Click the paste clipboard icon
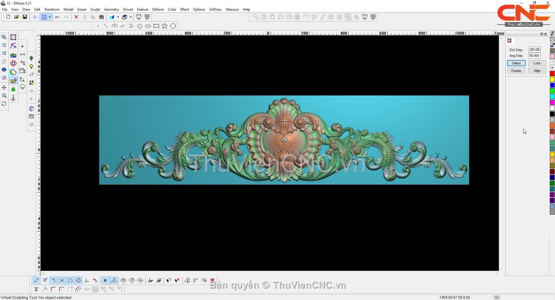This screenshot has height=300, width=555. [x=102, y=17]
